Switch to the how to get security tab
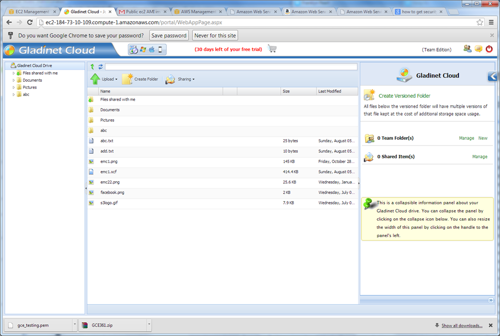The width and height of the screenshot is (500, 336). pyautogui.click(x=418, y=12)
